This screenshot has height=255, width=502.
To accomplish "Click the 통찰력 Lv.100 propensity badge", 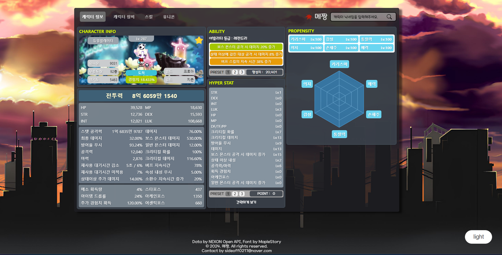I will pyautogui.click(x=376, y=40).
